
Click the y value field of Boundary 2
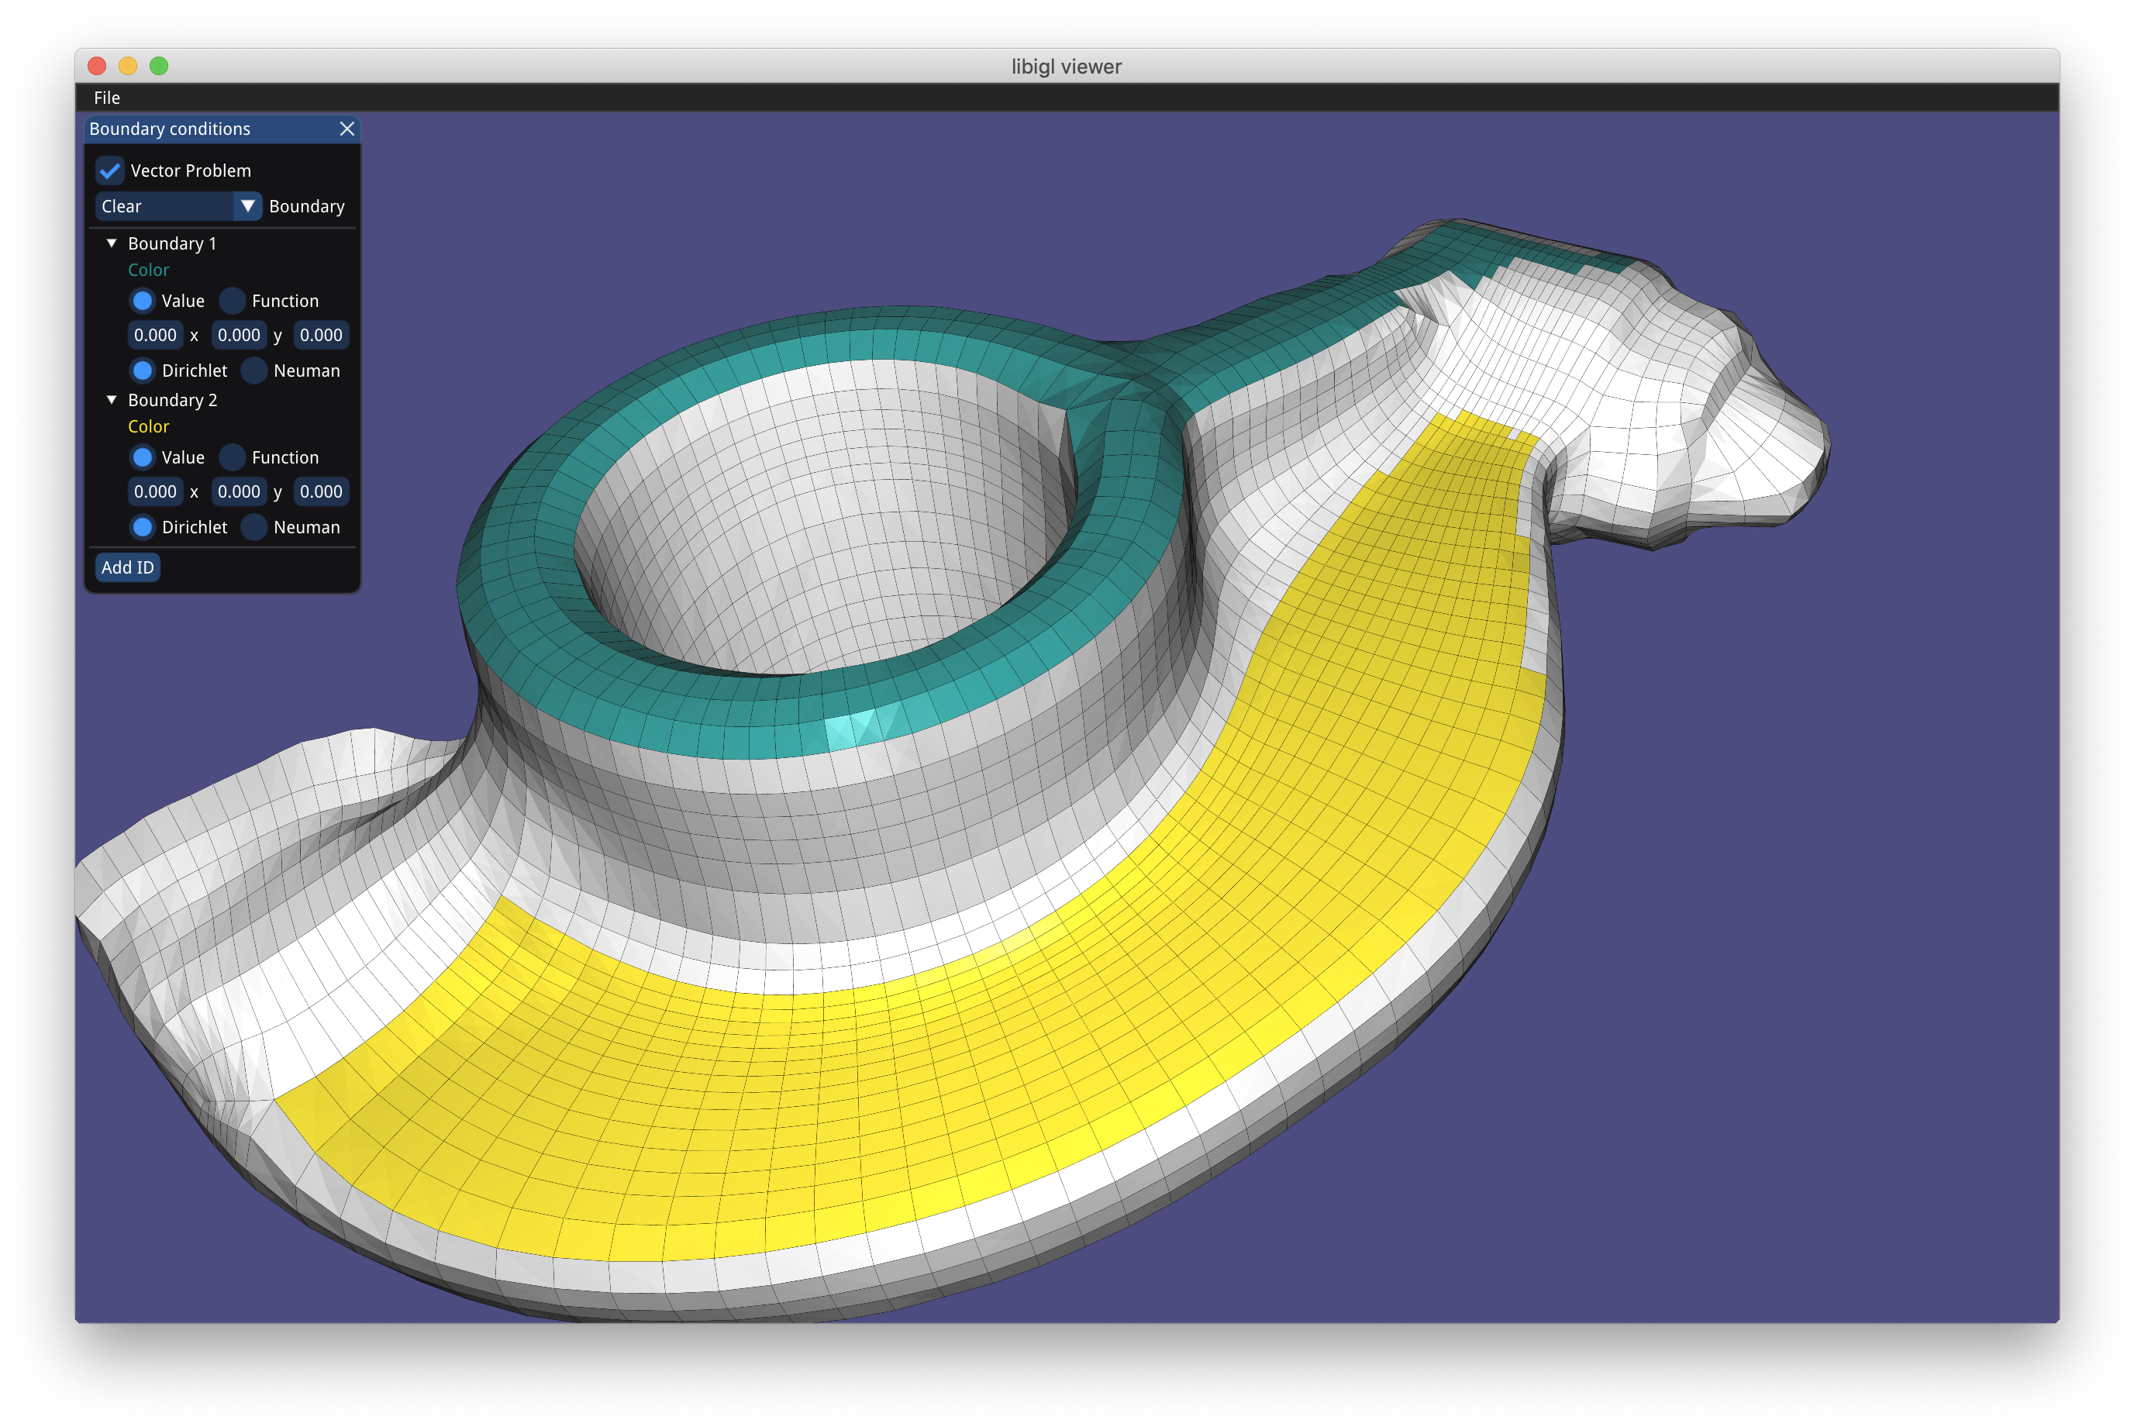[321, 491]
